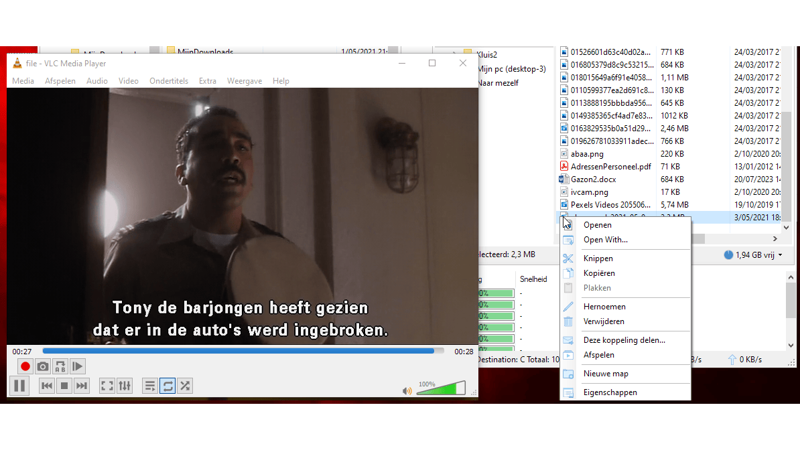The height and width of the screenshot is (450, 800).
Task: Toggle the loop repeat mode
Action: [x=168, y=386]
